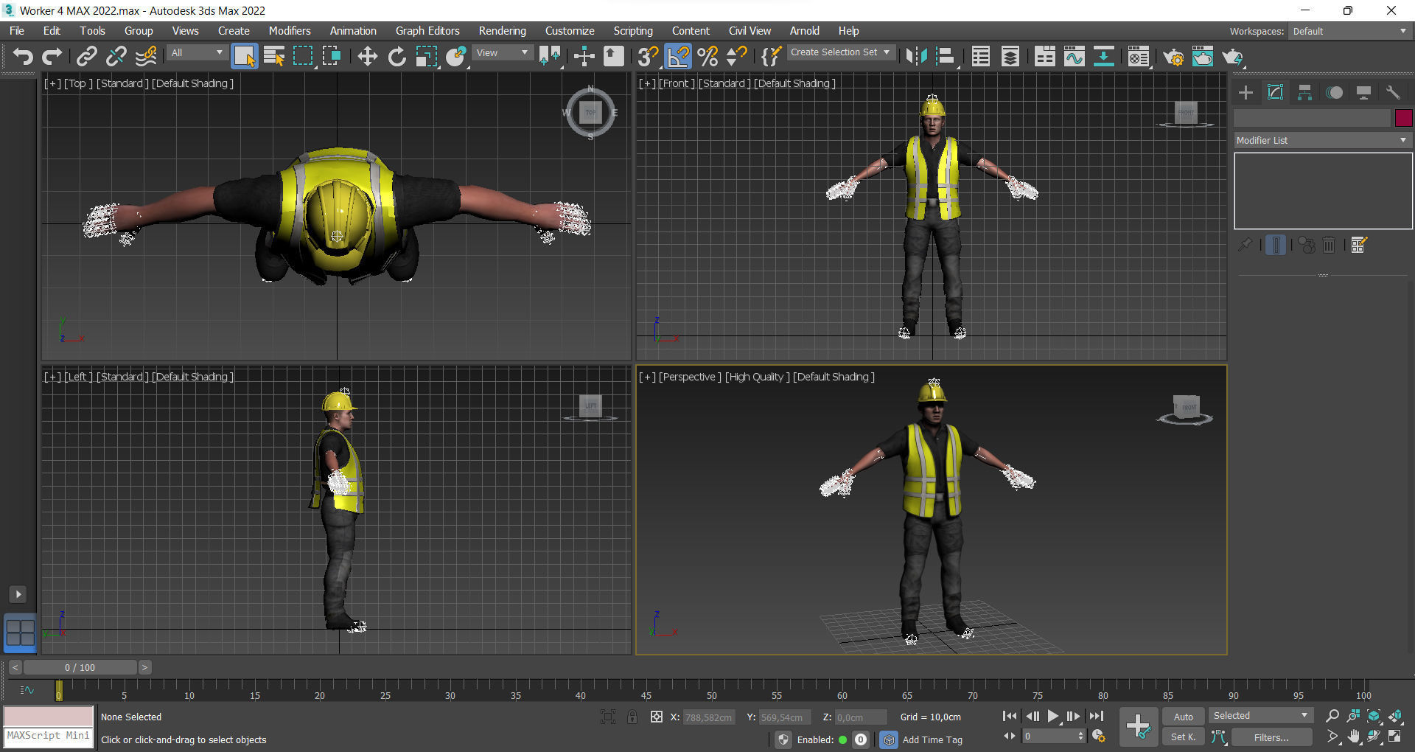
Task: Click the MAXScript pink listener field
Action: point(49,716)
